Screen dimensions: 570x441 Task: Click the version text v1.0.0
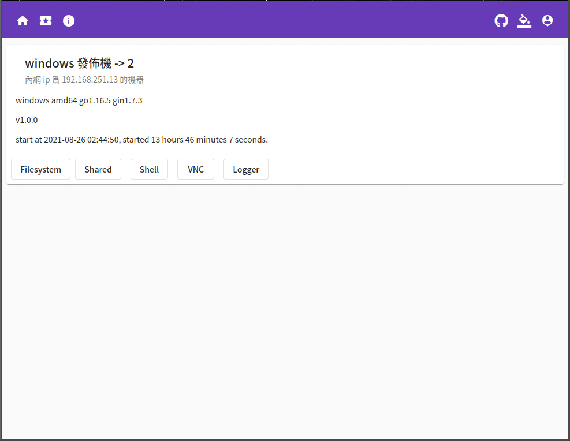[x=27, y=119]
